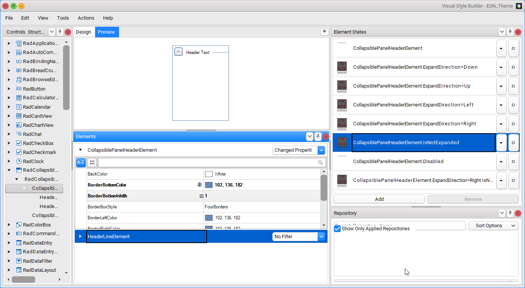Select CollapsiblePanelHeaderElement.ExpandDirection=Right state

(414, 124)
